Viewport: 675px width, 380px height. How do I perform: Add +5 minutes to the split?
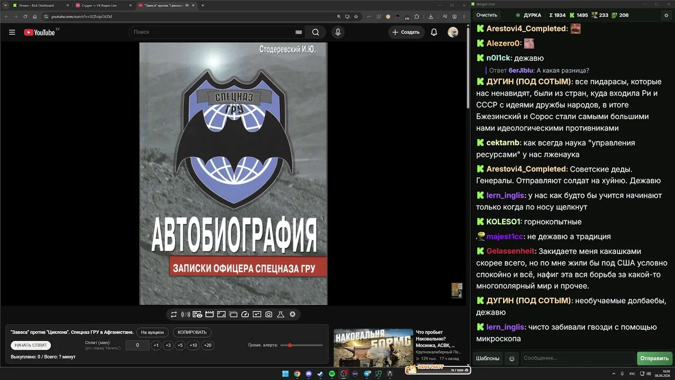[180, 345]
